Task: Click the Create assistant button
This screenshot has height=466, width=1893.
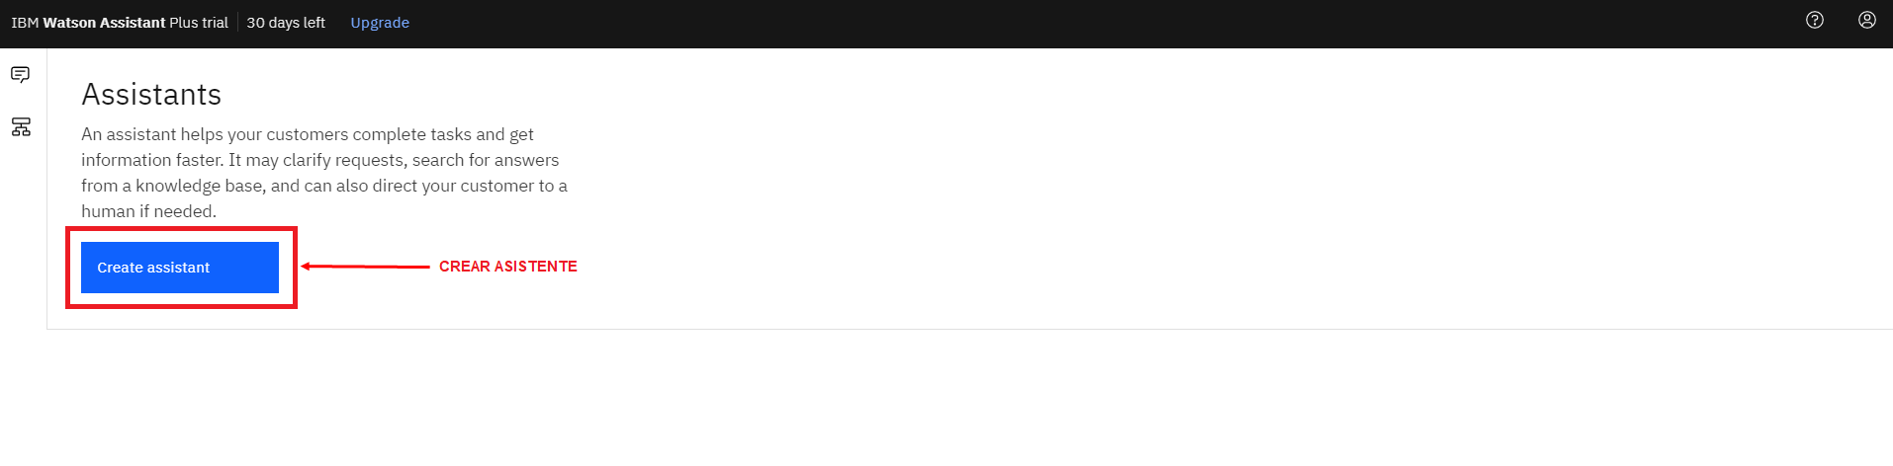Action: pyautogui.click(x=180, y=268)
